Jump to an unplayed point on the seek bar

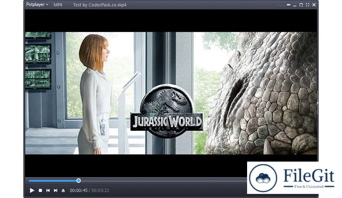coord(164,180)
